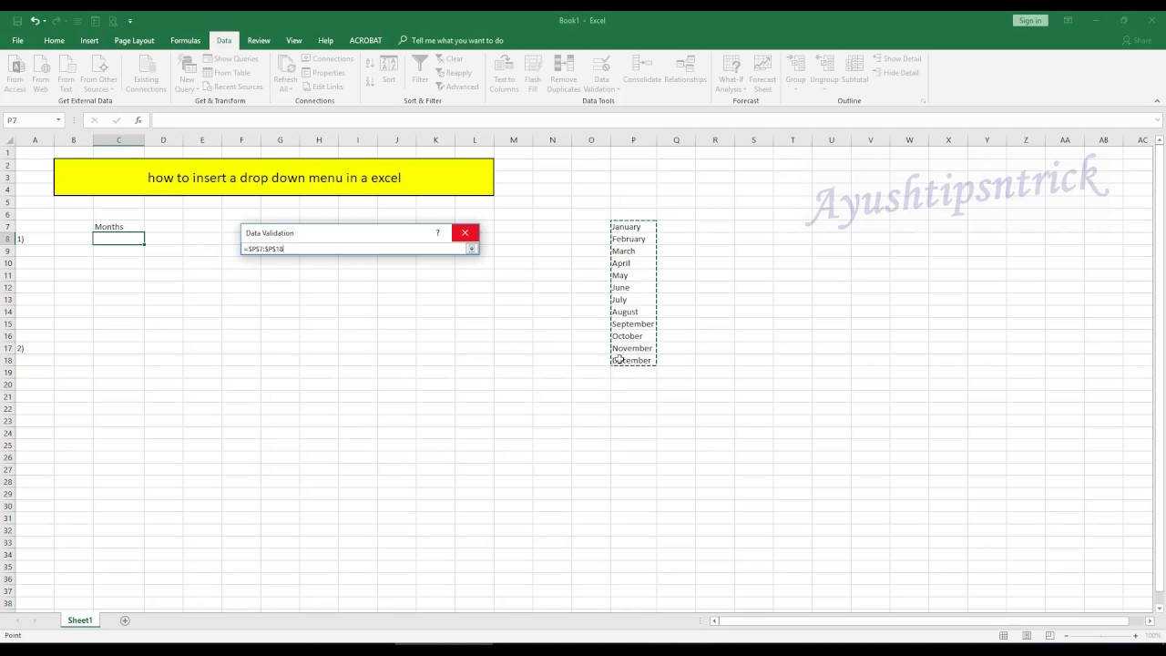Click the Data Validation range input field
1166x656 pixels.
[x=354, y=249]
